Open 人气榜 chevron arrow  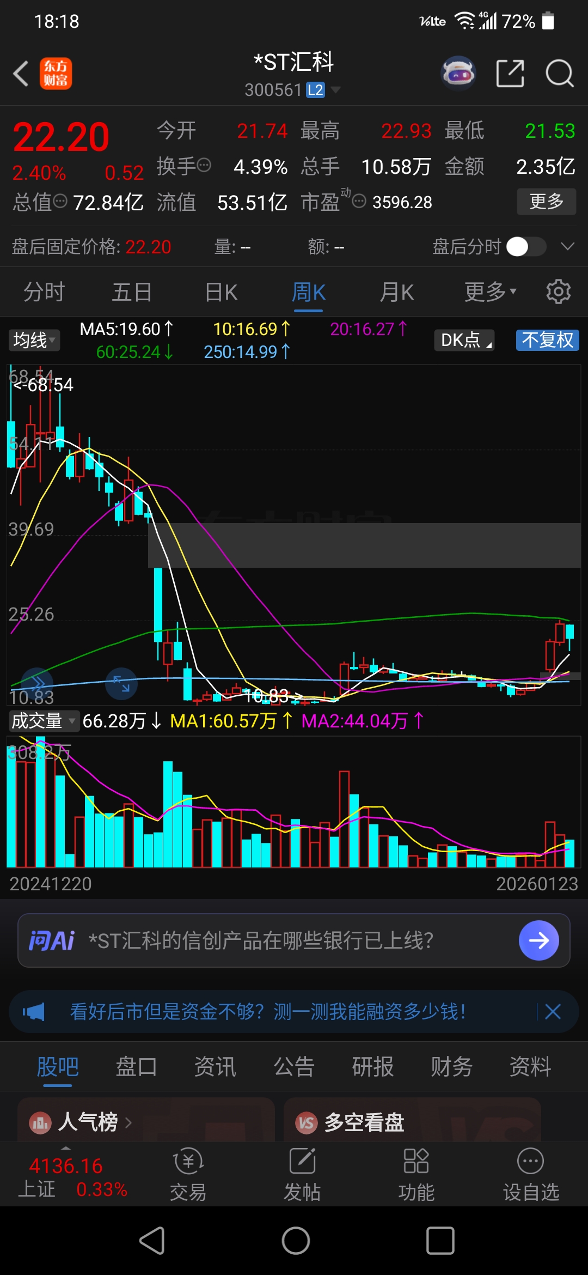click(128, 1122)
